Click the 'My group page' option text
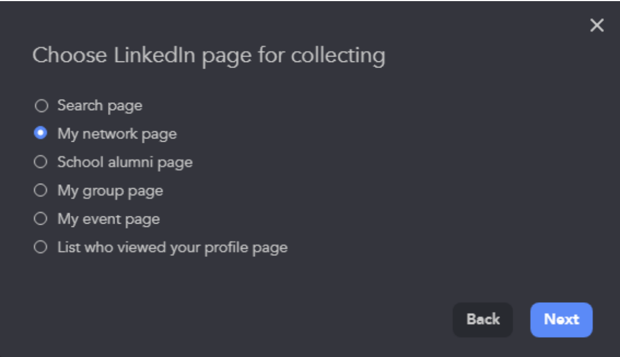This screenshot has height=357, width=620. coord(110,191)
